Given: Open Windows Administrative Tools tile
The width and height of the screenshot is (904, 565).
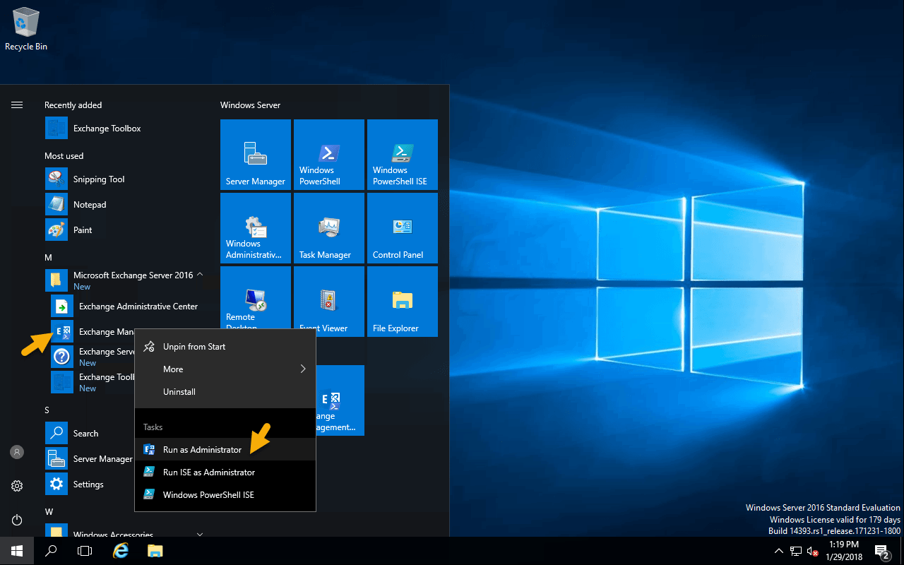Looking at the screenshot, I should [x=256, y=228].
